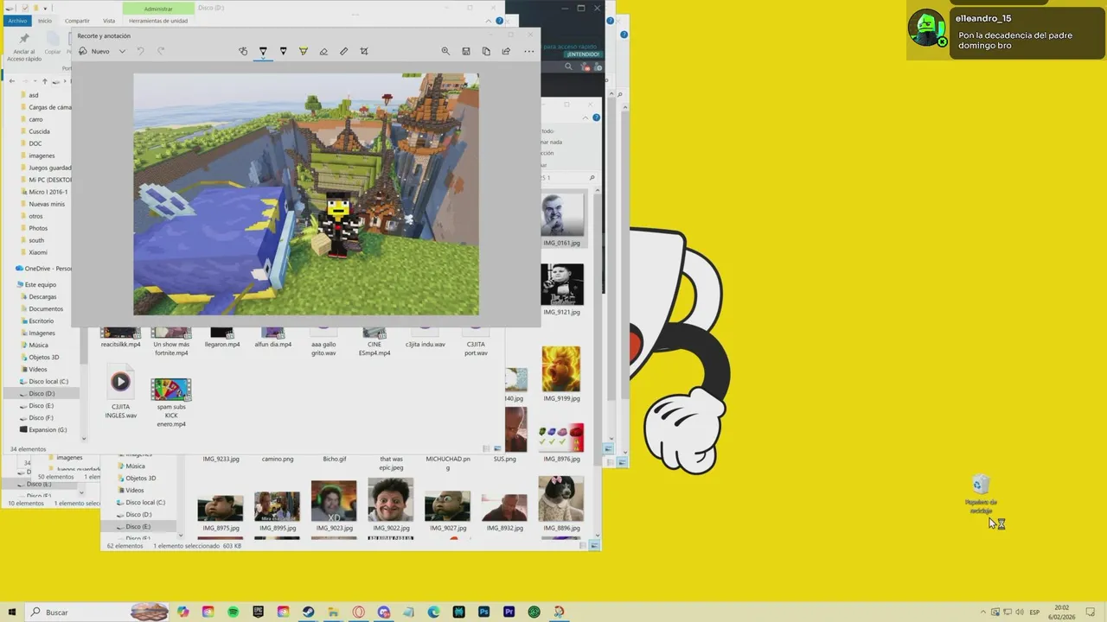This screenshot has width=1107, height=622.
Task: Select the eraser tool
Action: click(323, 51)
